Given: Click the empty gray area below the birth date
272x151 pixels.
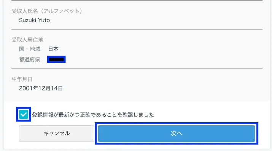Looking at the screenshot, I should point(137,96).
